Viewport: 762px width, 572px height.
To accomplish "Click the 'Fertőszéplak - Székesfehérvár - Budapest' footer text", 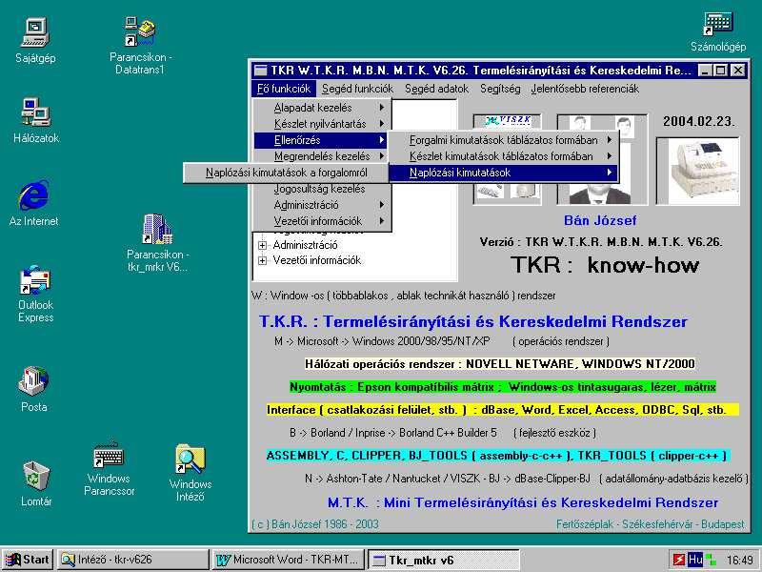I will pos(651,524).
